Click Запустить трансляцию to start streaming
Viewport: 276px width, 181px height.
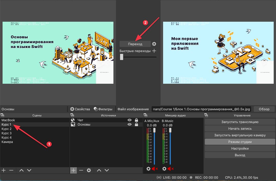[x=240, y=122]
